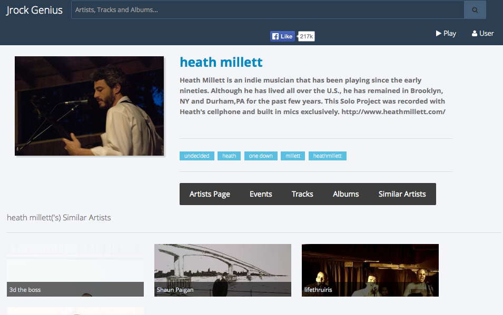
Task: Switch to the Artists Page tab
Action: [210, 194]
